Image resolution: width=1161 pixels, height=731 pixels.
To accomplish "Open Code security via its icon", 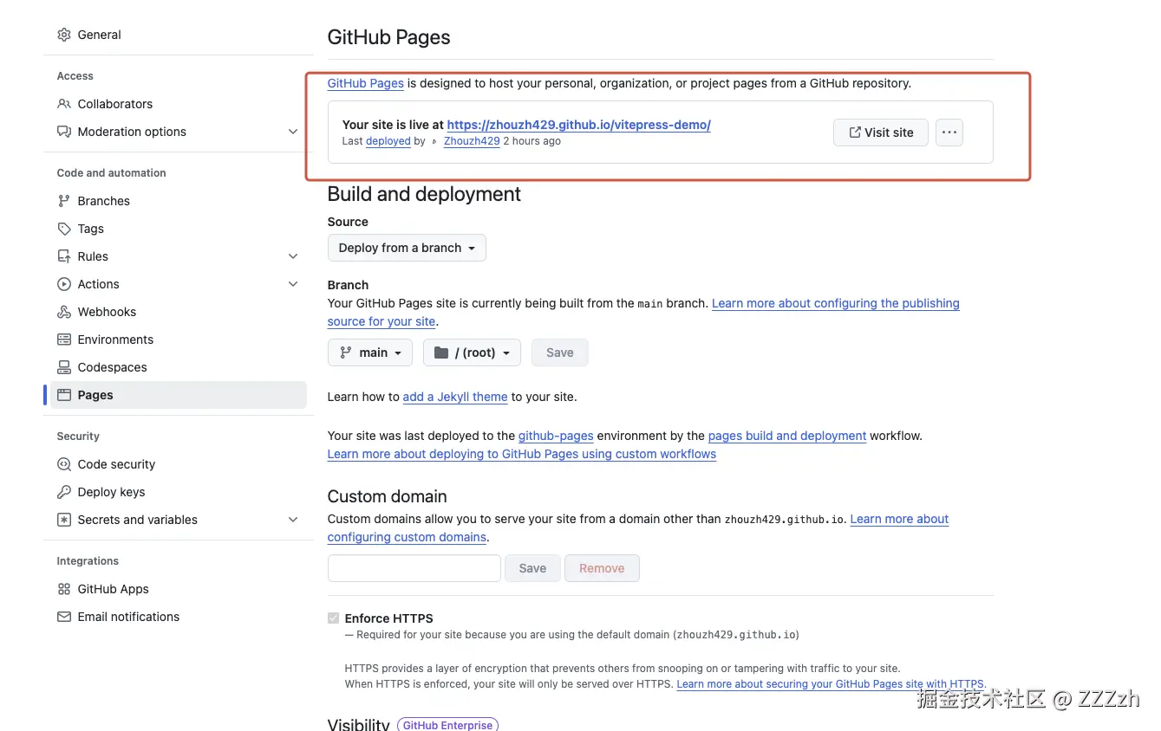I will click(64, 464).
